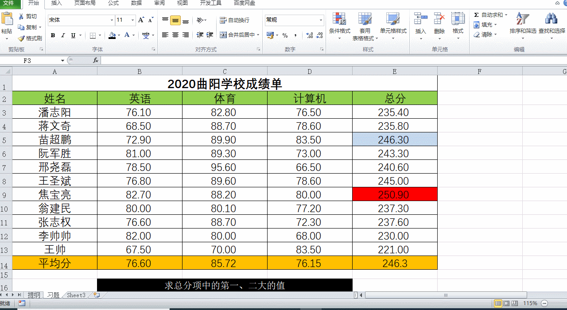Image resolution: width=567 pixels, height=310 pixels.
Task: Expand the Name Box dropdown beside F3
Action: 62,60
